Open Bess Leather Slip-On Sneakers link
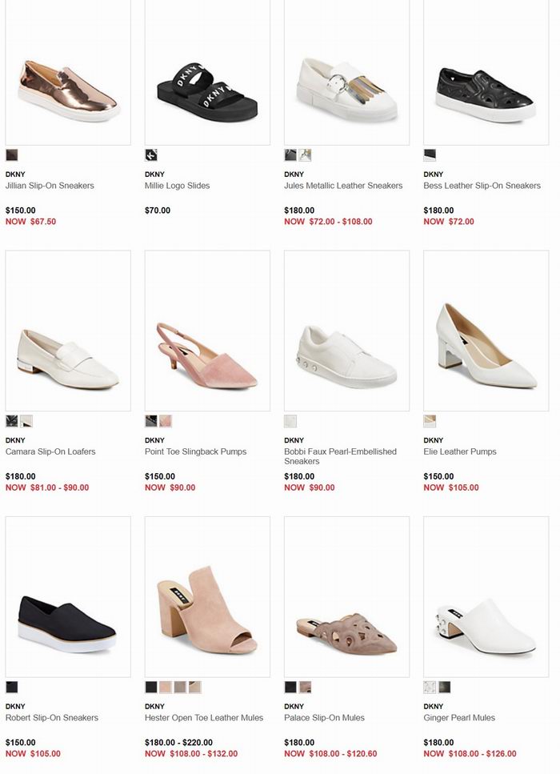This screenshot has width=560, height=774. point(482,186)
